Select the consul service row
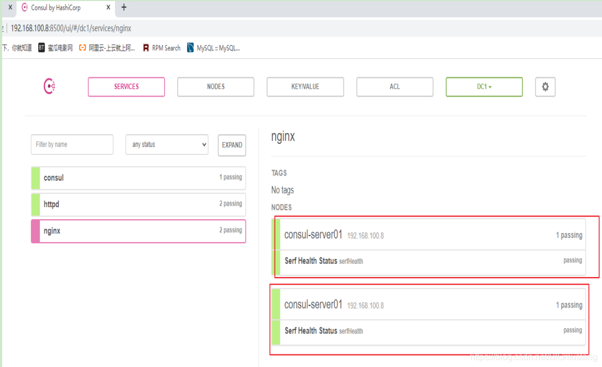Viewport: 602px width, 367px height. tap(139, 178)
